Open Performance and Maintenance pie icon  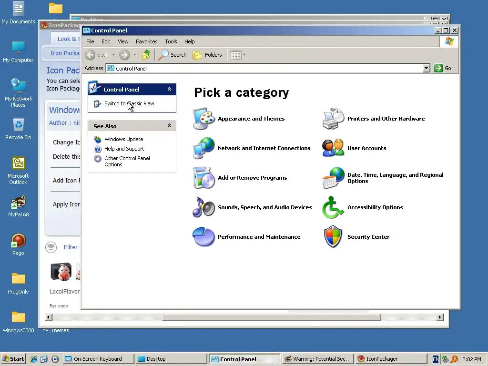[203, 237]
